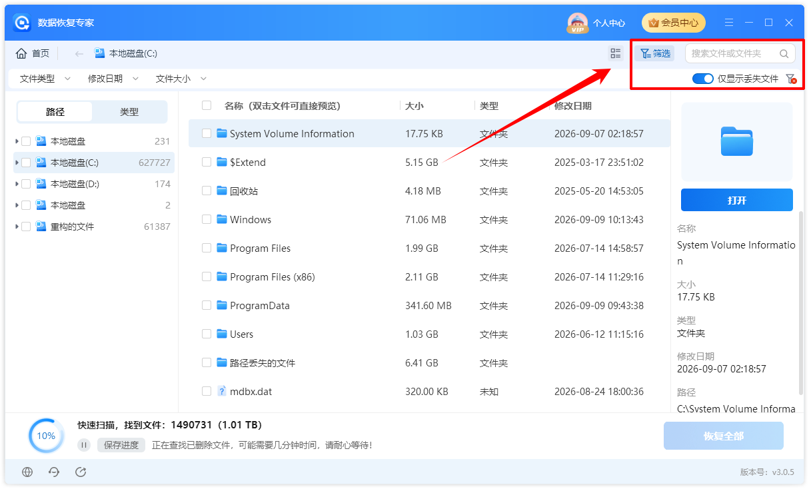Check the System Volume Information row checkbox
This screenshot has width=809, height=489.
[207, 133]
